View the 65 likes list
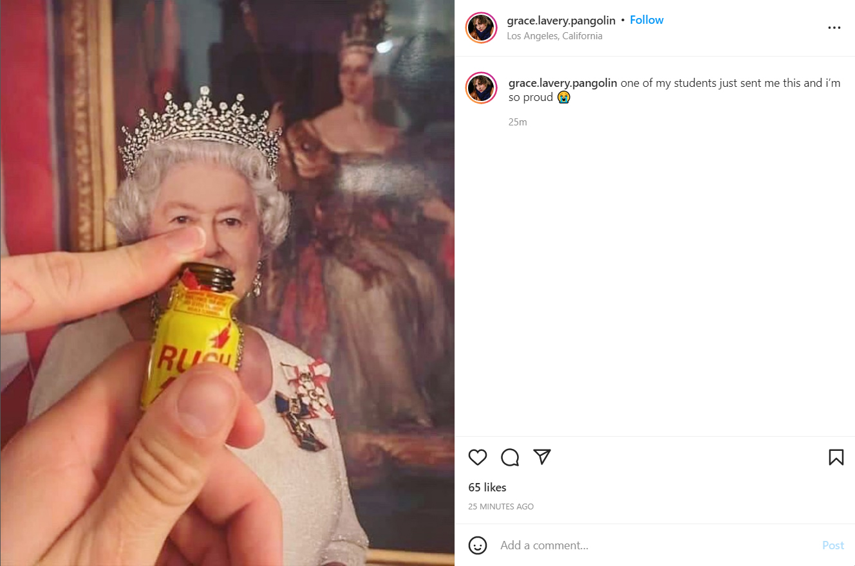The height and width of the screenshot is (566, 855). point(487,488)
